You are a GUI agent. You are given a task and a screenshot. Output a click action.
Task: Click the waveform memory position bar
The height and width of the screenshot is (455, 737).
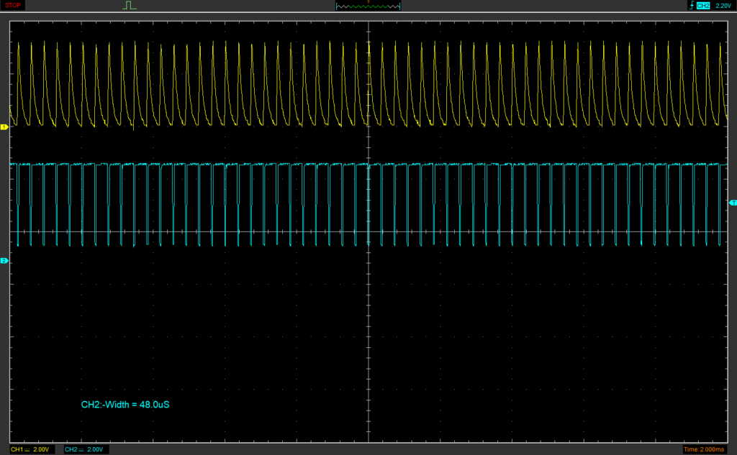[368, 6]
